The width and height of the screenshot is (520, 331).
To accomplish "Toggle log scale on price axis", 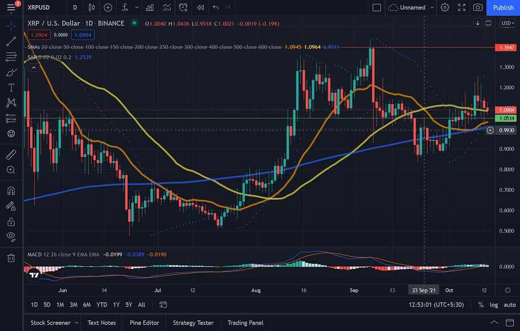I will [494, 305].
